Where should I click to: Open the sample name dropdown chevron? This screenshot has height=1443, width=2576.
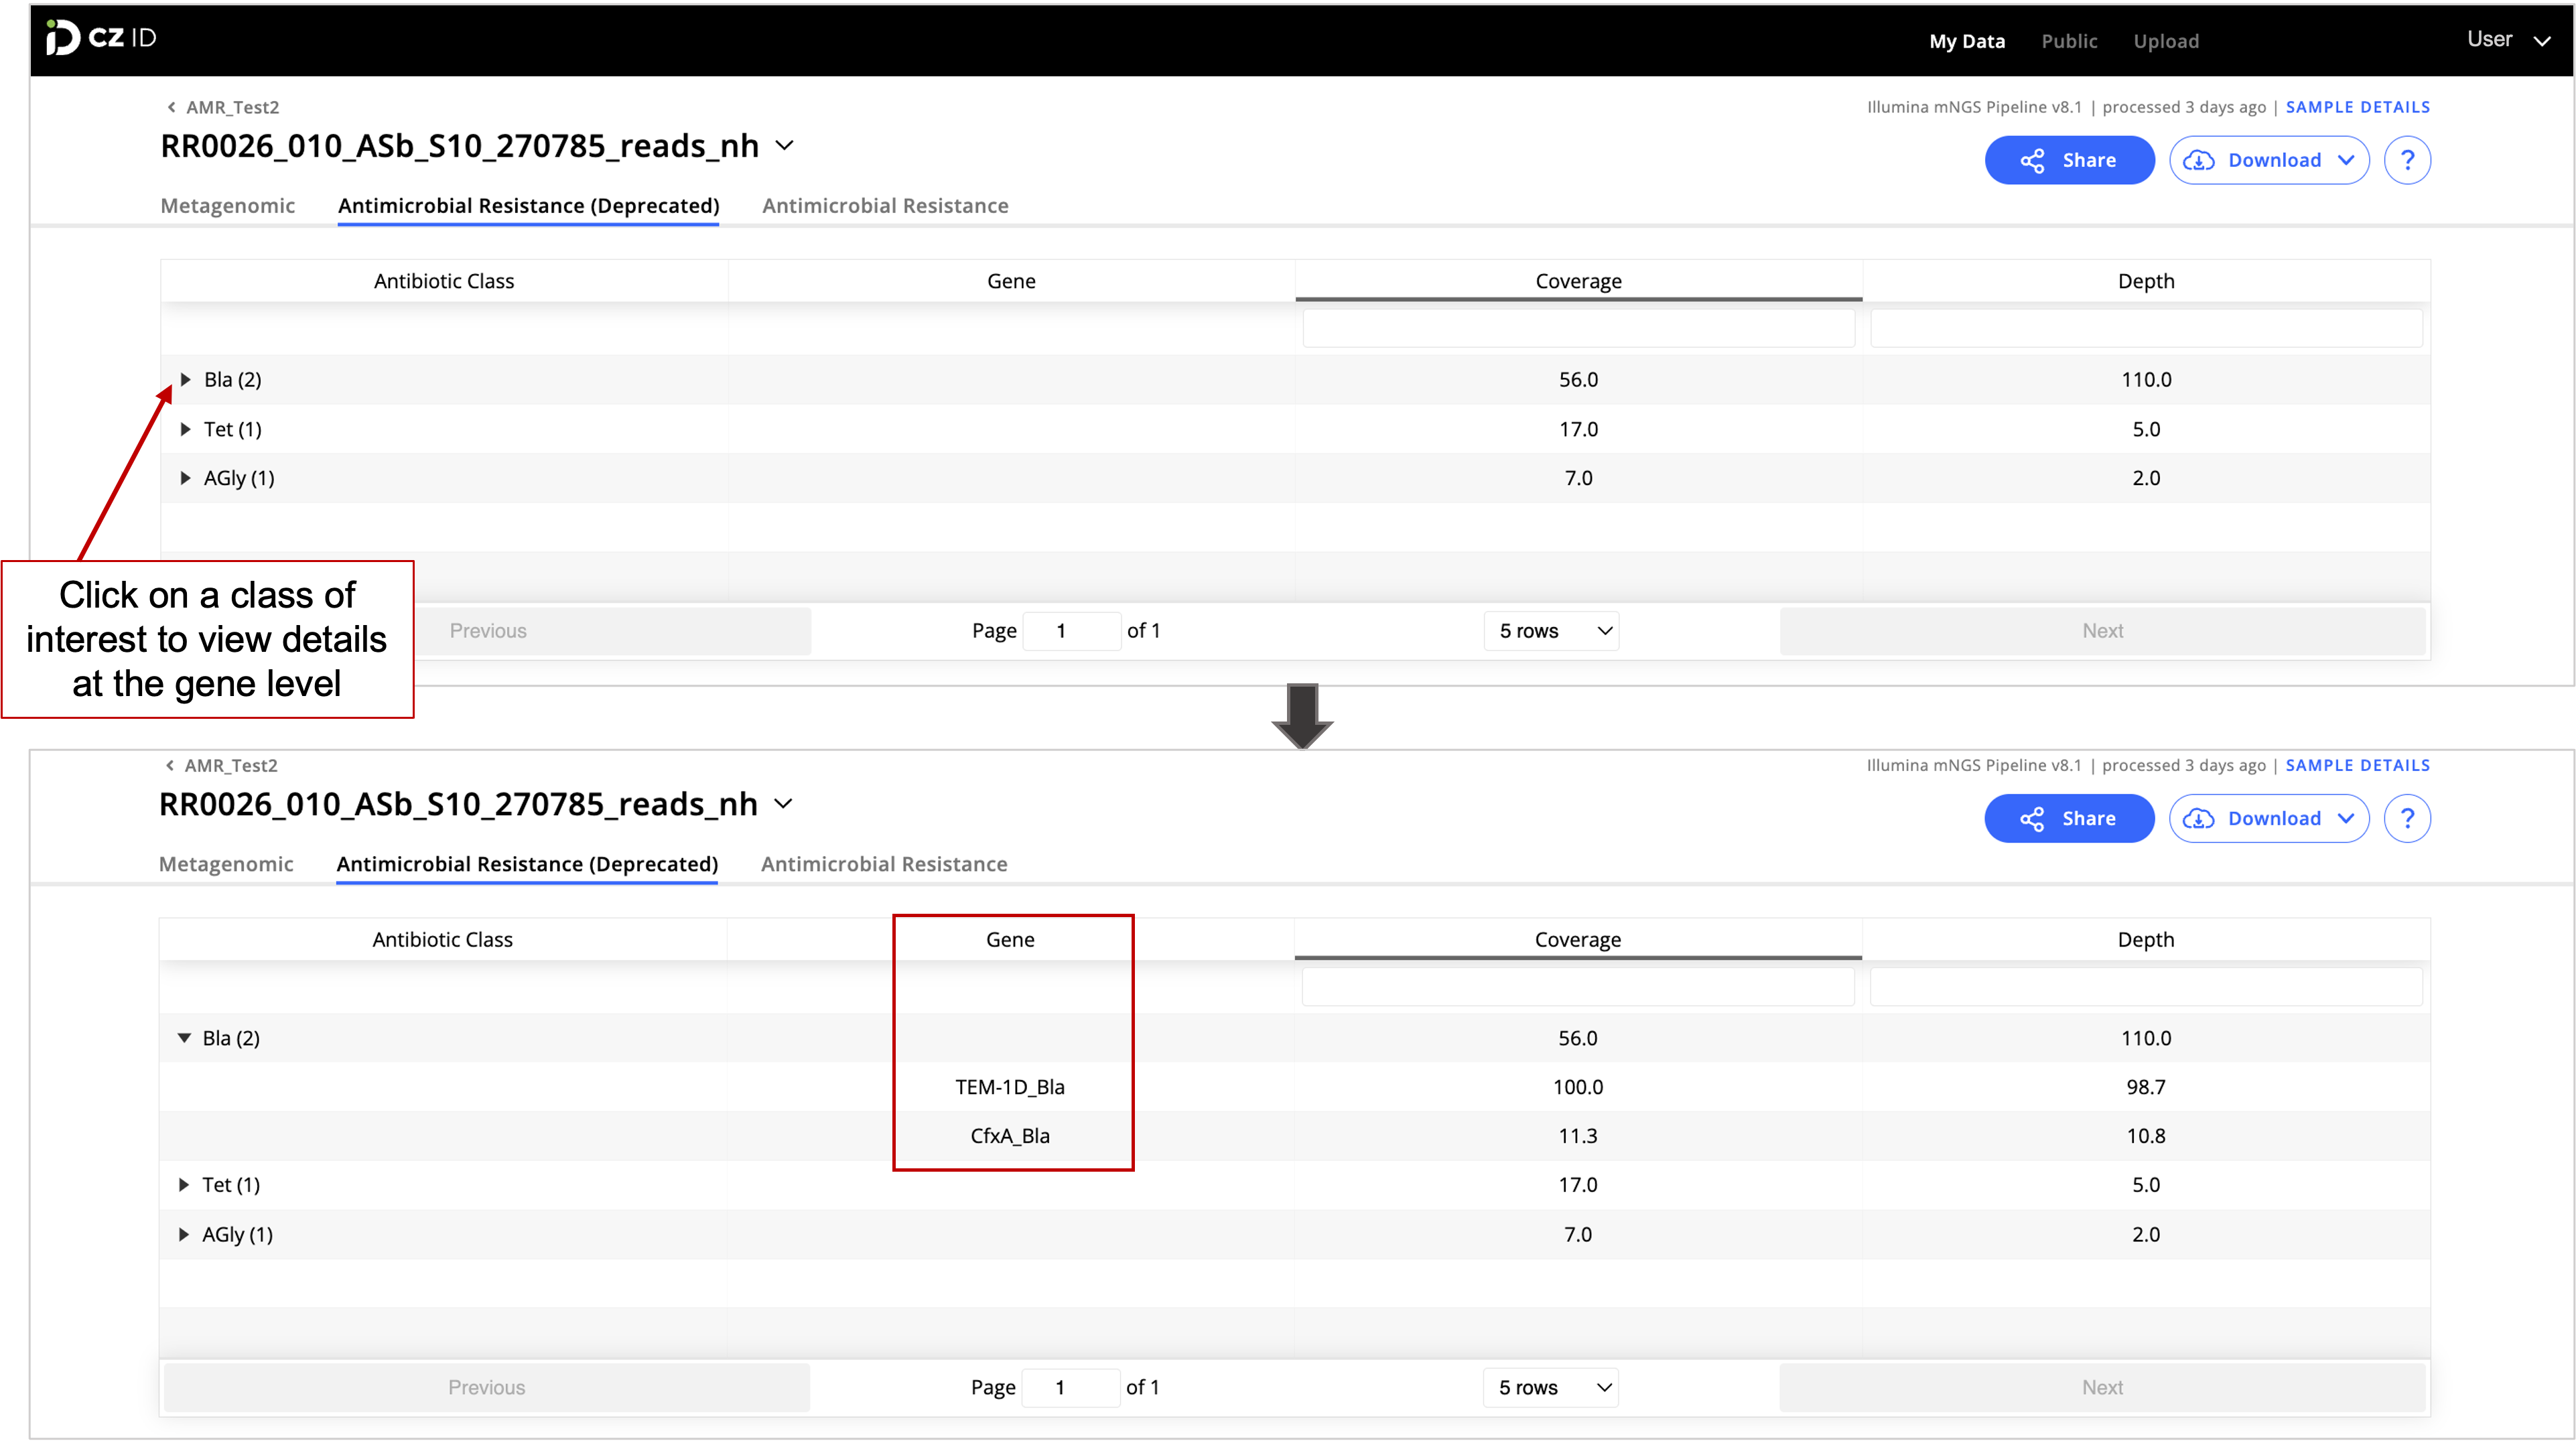[x=786, y=146]
